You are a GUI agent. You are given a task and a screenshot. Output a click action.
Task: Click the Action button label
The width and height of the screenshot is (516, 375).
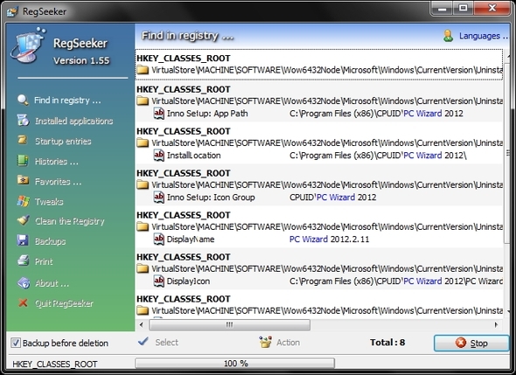click(288, 343)
